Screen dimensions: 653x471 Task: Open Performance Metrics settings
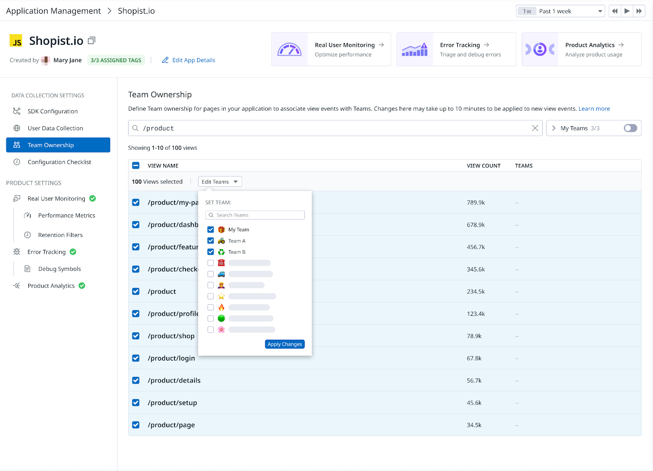coord(66,216)
